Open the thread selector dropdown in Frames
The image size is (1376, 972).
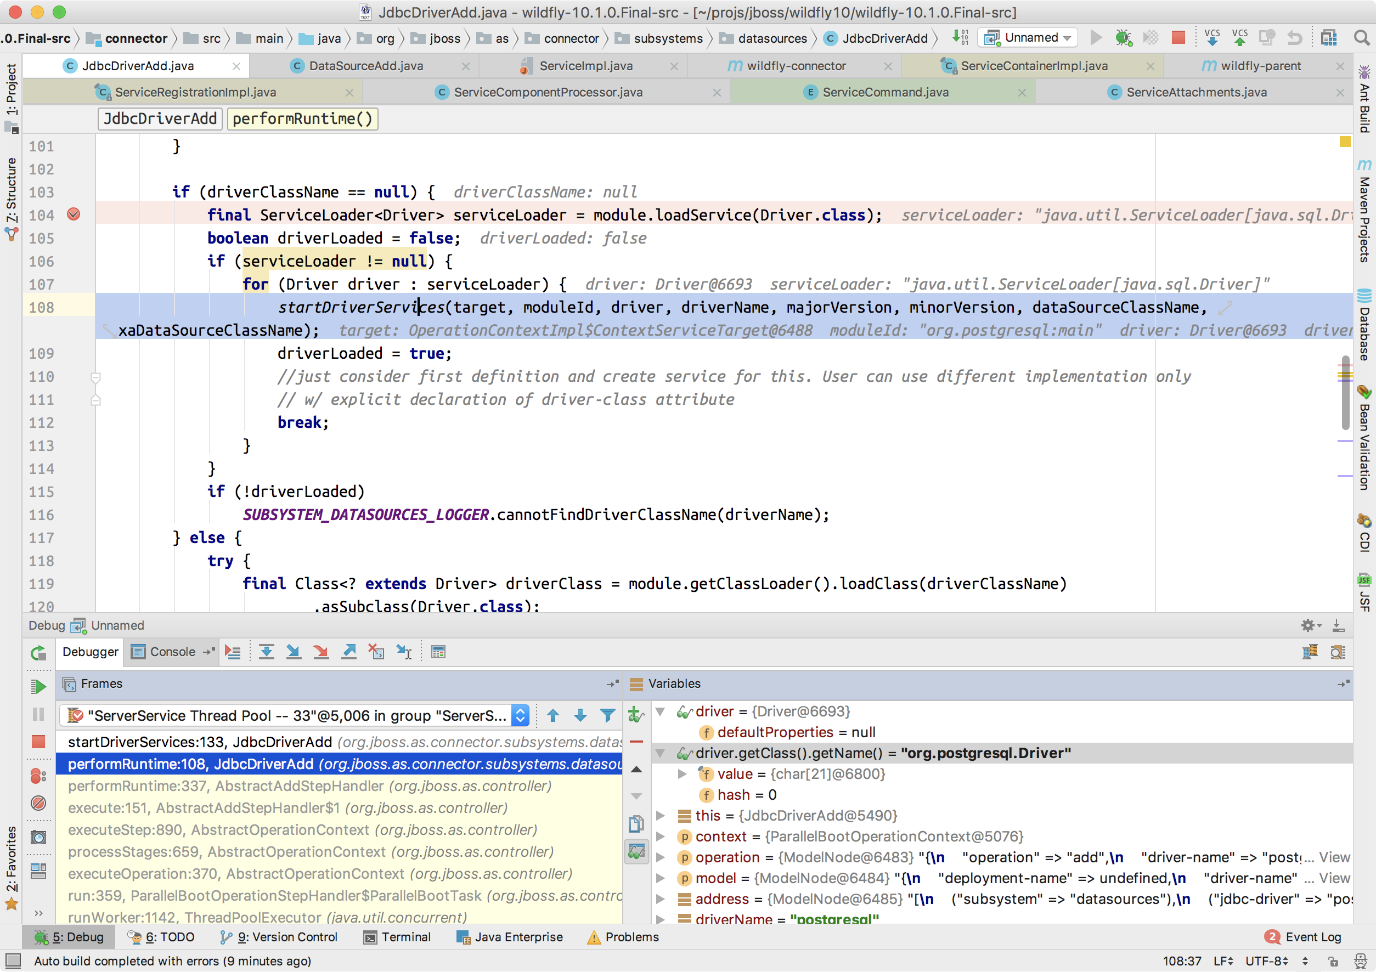[520, 715]
